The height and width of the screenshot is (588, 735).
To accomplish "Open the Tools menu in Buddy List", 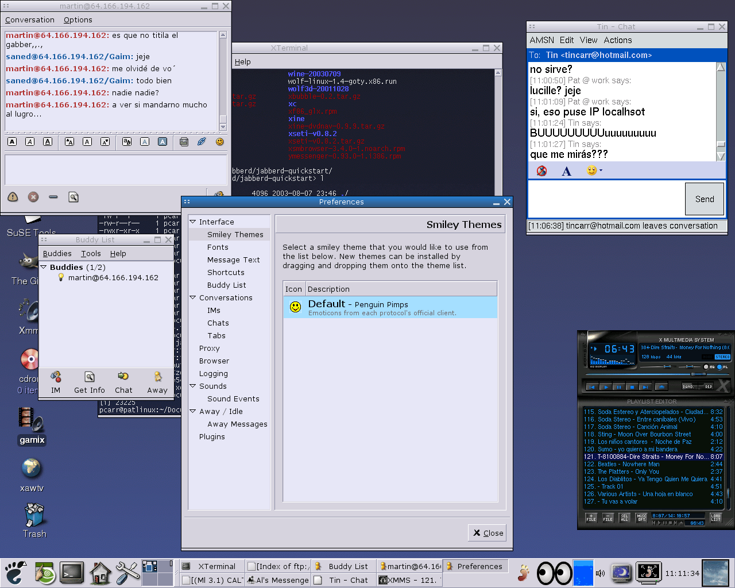I will pyautogui.click(x=91, y=253).
